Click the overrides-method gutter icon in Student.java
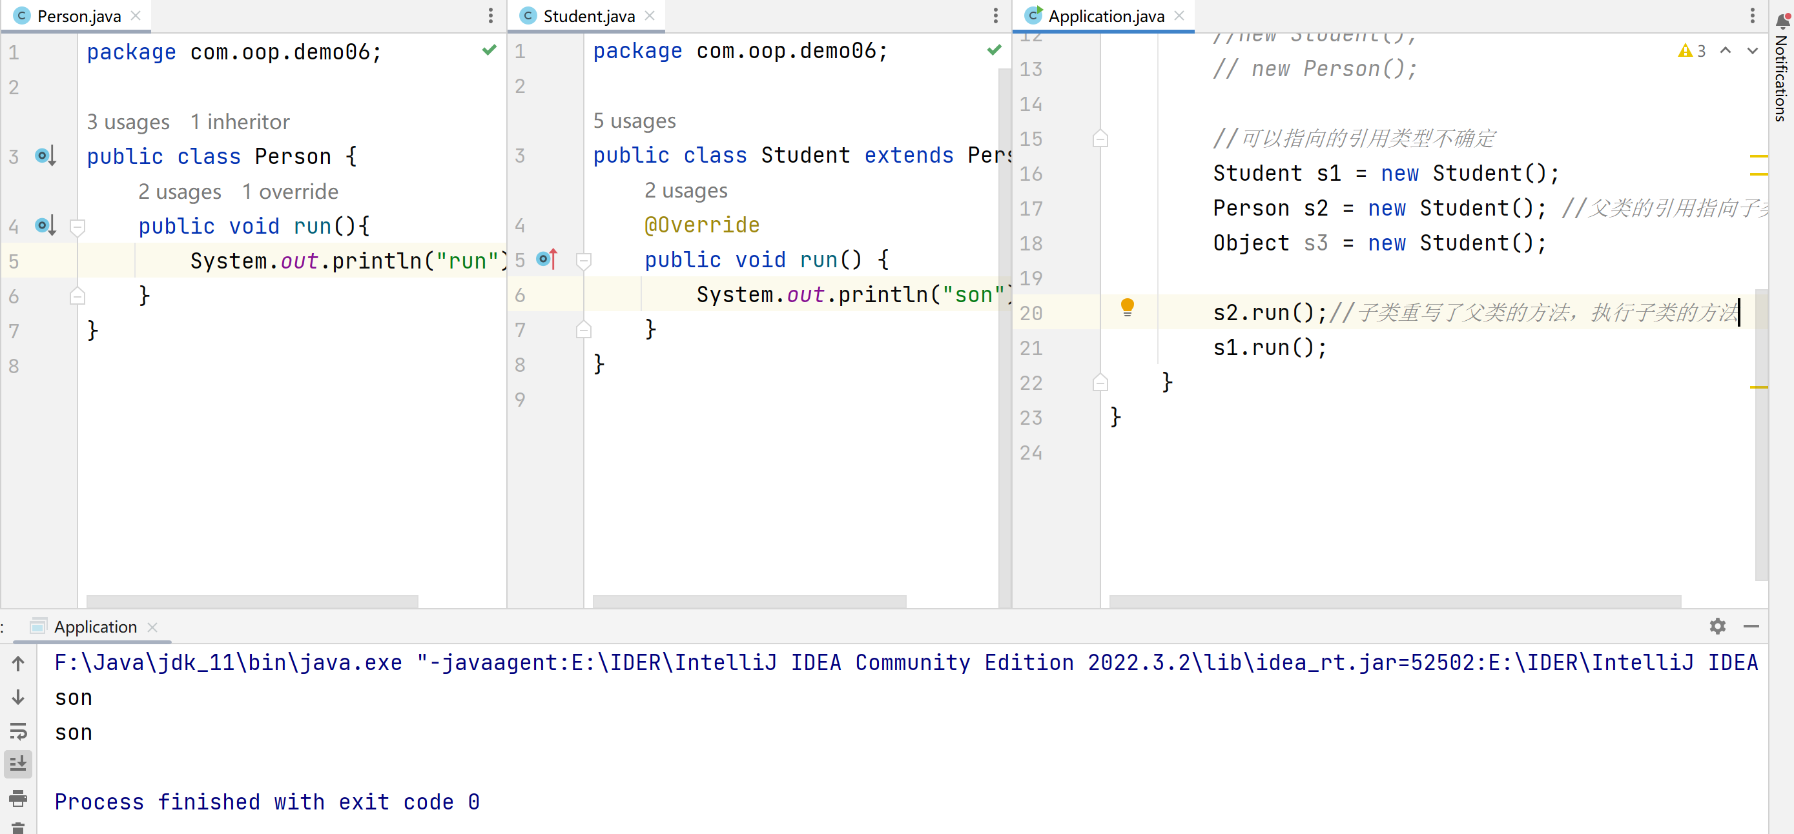1794x834 pixels. coord(547,259)
